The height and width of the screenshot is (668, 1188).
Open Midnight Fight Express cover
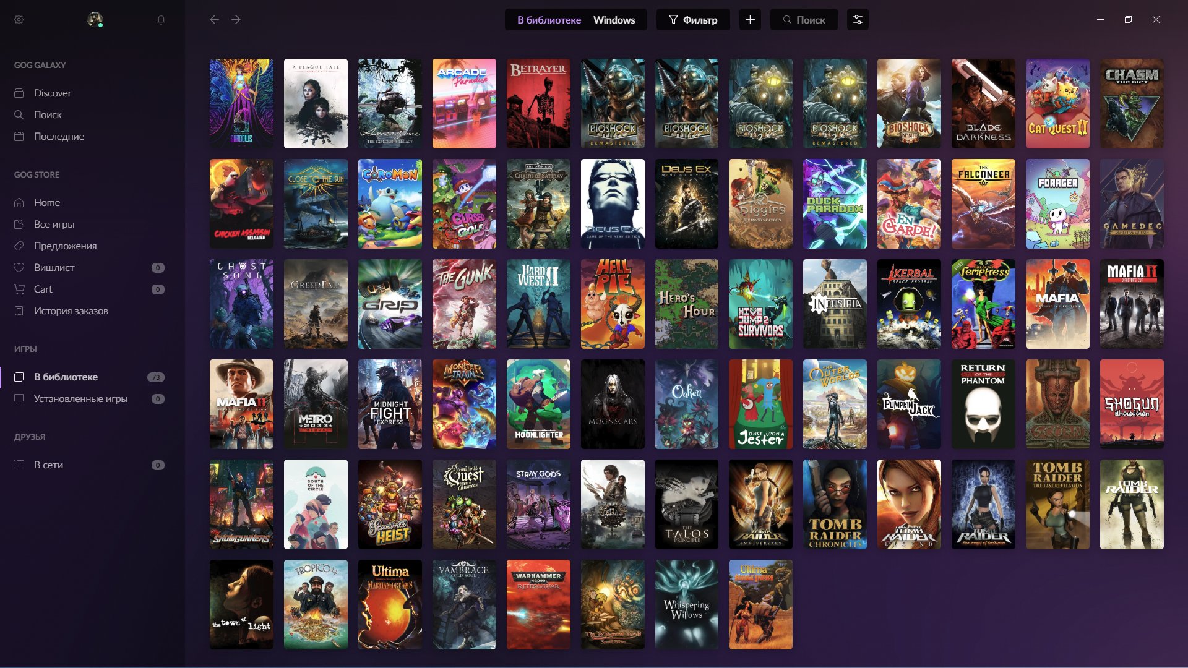point(390,404)
